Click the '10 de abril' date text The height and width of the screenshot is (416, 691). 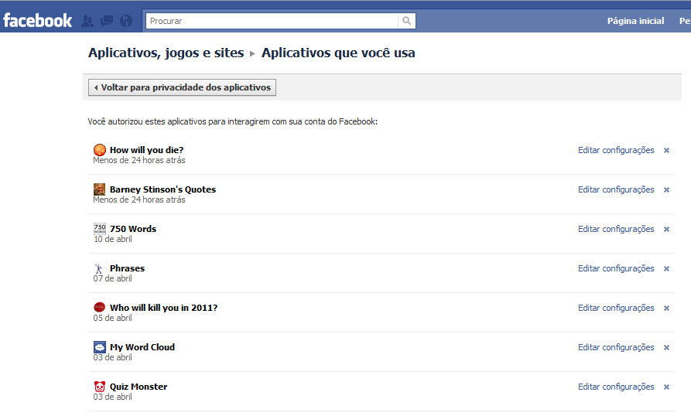click(x=112, y=239)
